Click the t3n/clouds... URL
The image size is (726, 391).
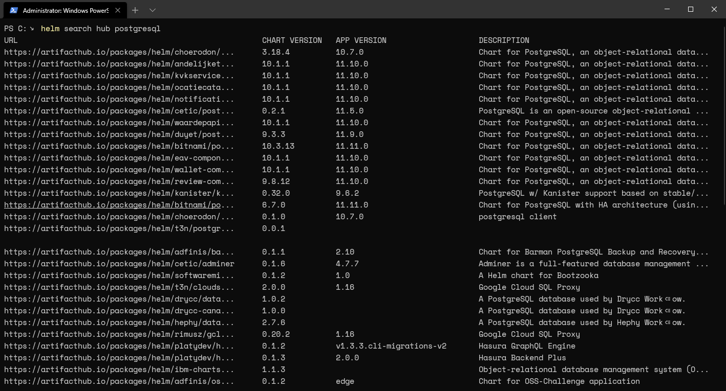click(119, 287)
